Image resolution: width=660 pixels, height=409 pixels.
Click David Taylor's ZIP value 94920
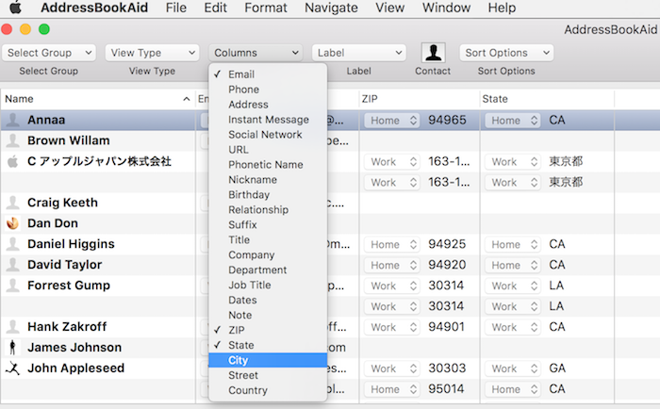[x=447, y=265]
